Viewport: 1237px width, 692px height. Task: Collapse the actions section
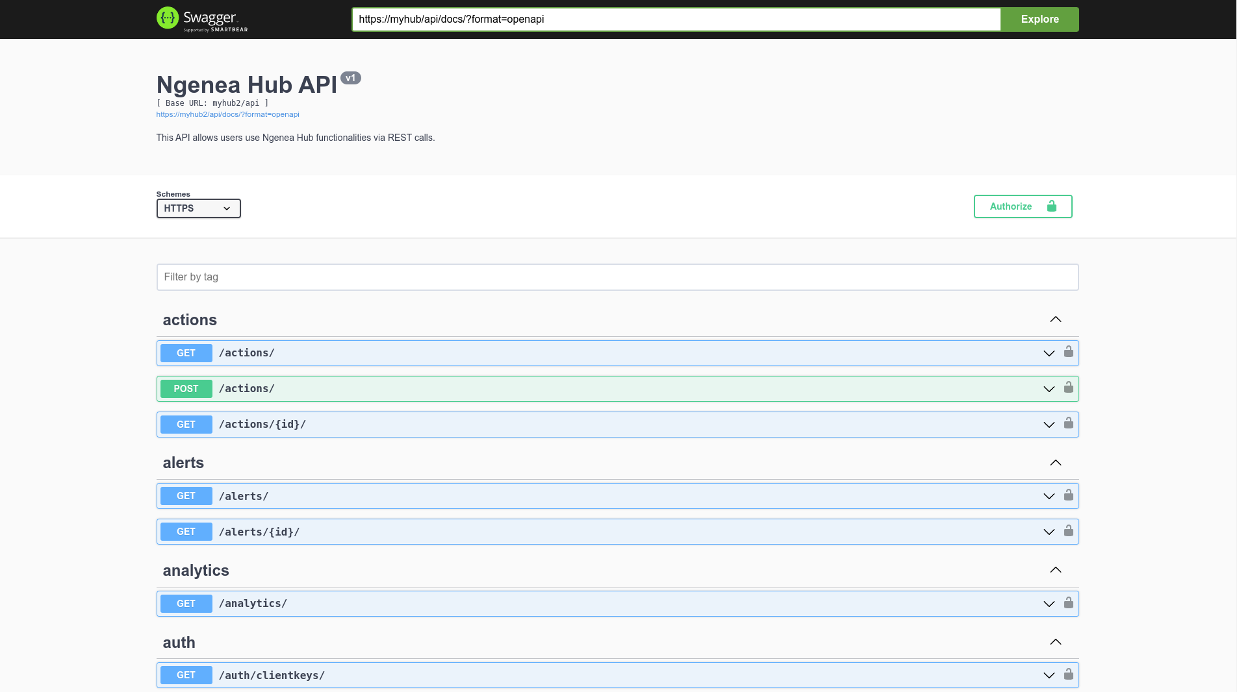[x=1056, y=319]
